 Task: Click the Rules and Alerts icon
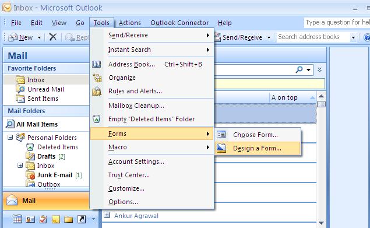(97, 91)
